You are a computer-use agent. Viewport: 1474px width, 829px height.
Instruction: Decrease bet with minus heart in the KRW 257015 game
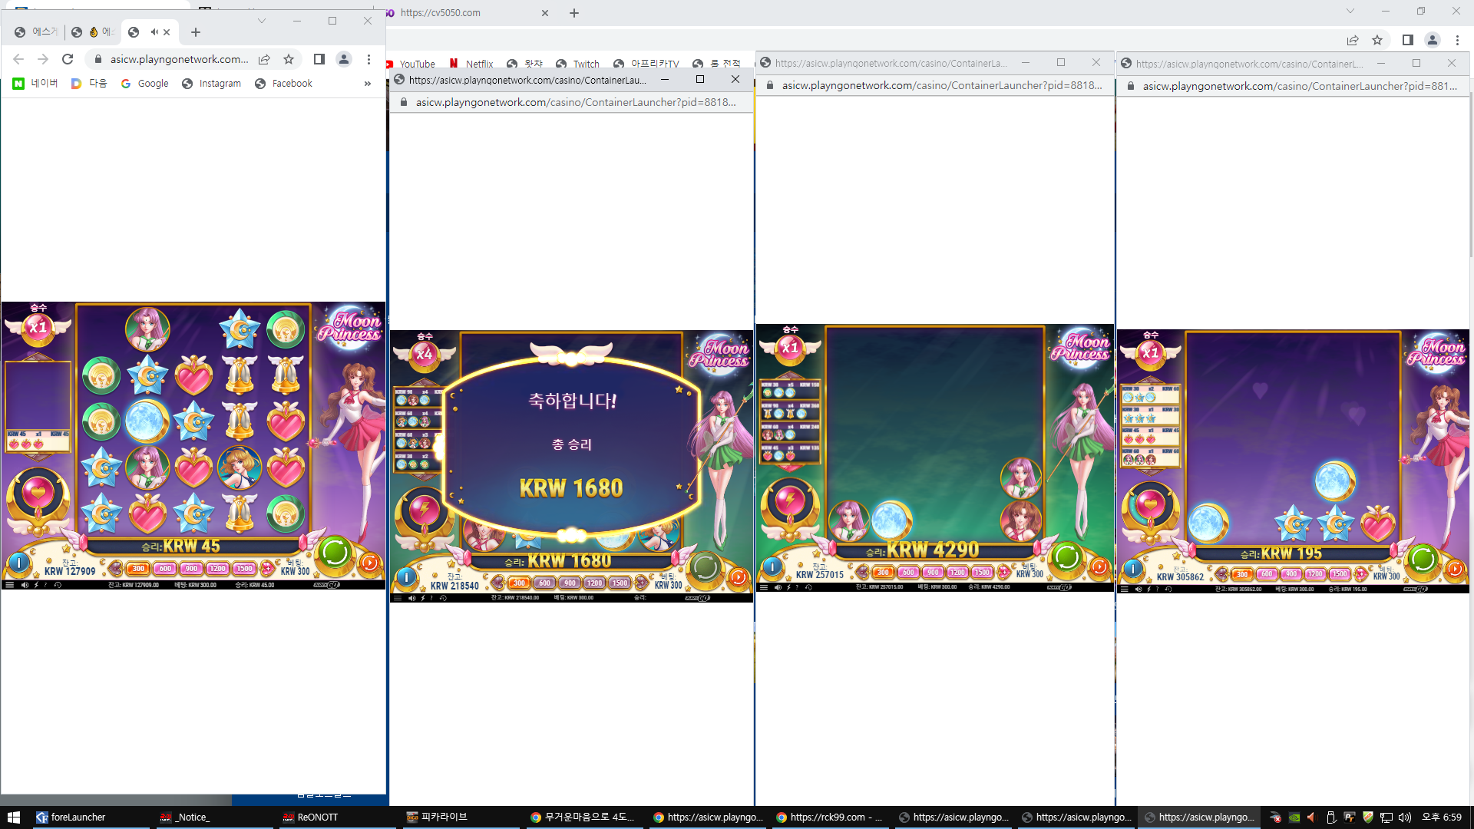[x=863, y=572]
